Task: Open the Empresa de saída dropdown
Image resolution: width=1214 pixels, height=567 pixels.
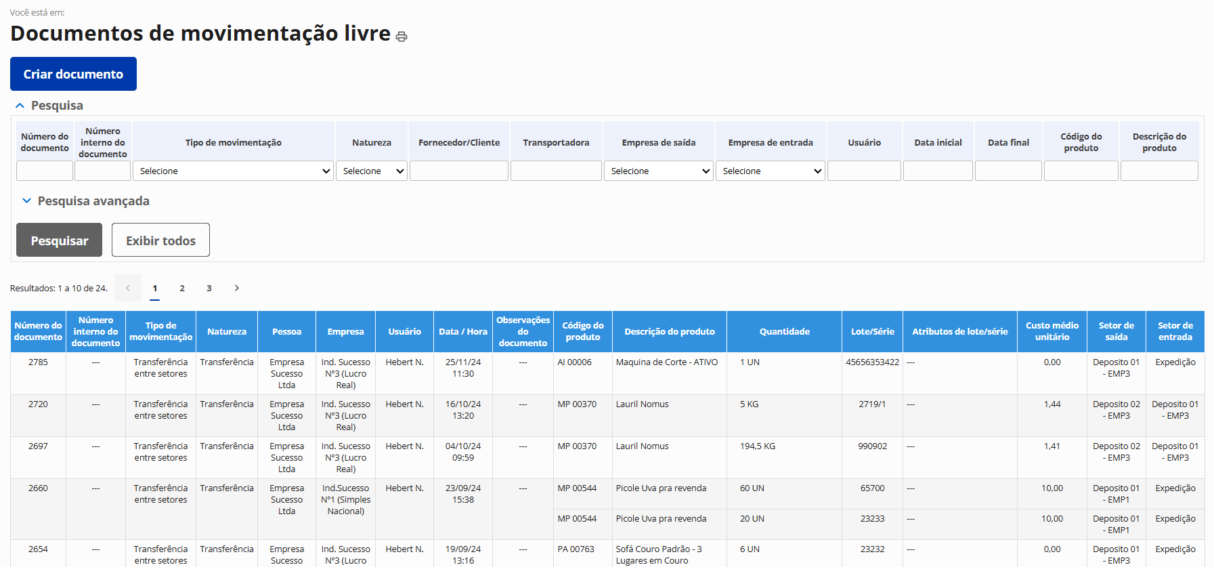Action: point(658,171)
